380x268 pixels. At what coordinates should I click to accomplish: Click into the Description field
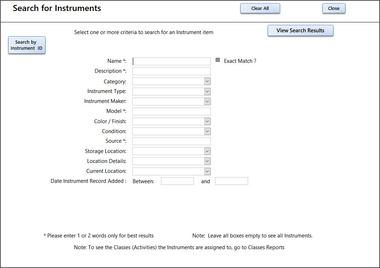pos(171,71)
